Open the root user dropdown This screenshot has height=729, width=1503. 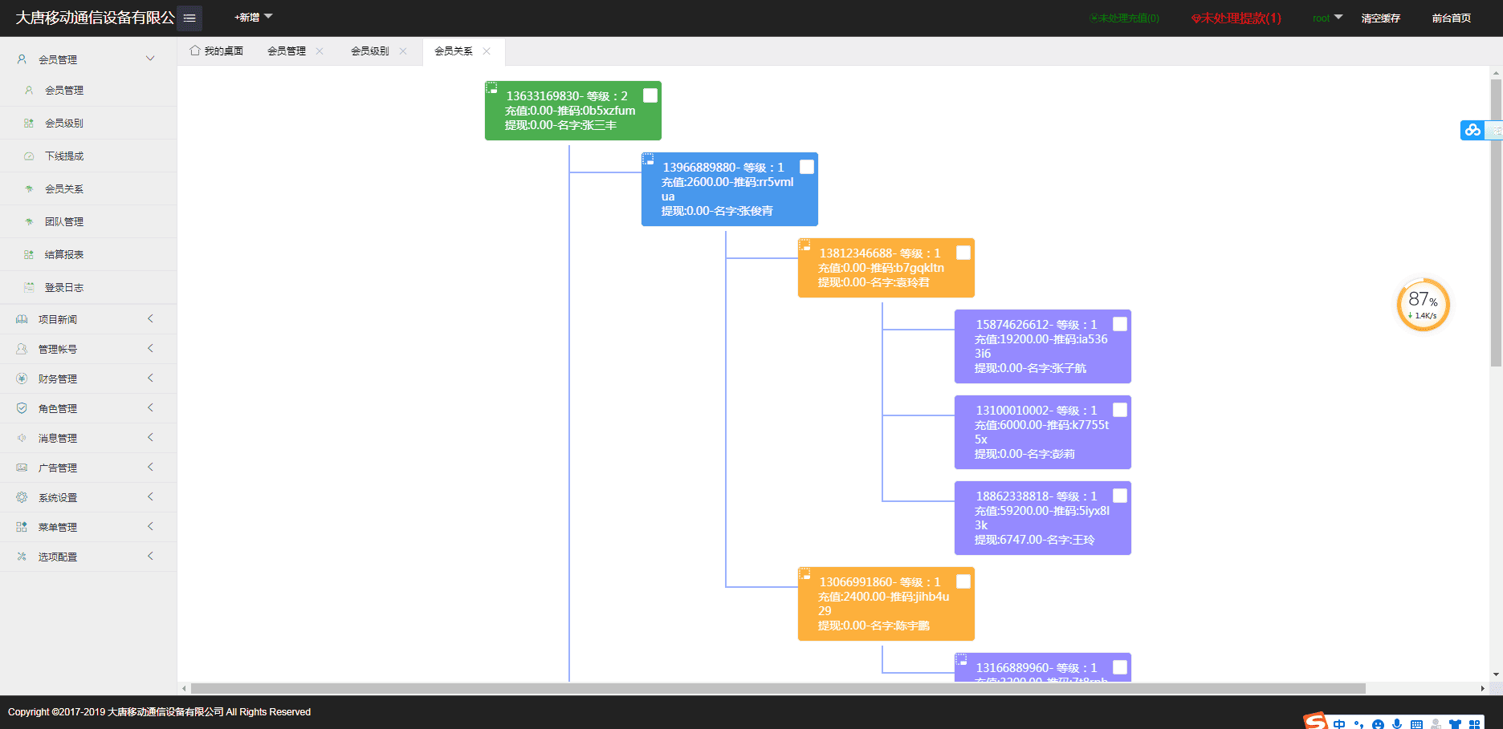(1327, 18)
